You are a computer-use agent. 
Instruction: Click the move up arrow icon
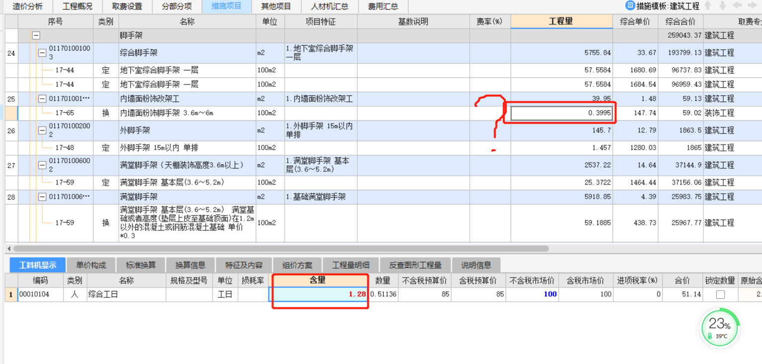point(708,6)
